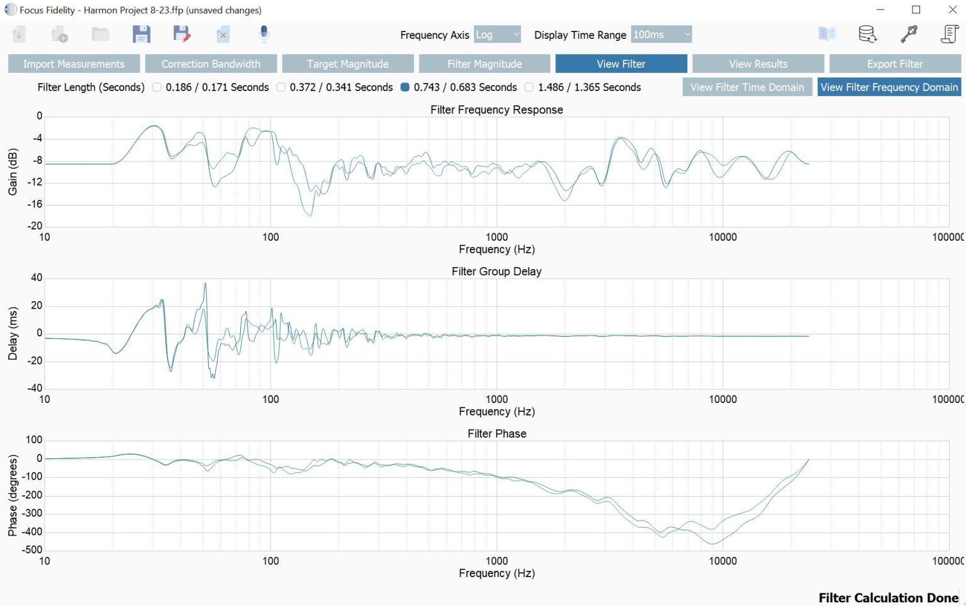
Task: Click the Filter Group Delay chart title
Action: tap(497, 272)
